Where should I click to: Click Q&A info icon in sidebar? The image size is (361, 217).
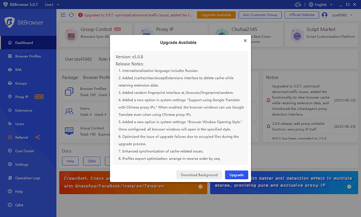coord(10,205)
